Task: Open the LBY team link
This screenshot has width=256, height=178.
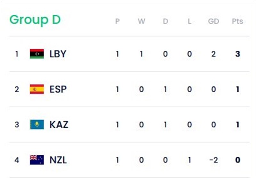Action: 58,54
